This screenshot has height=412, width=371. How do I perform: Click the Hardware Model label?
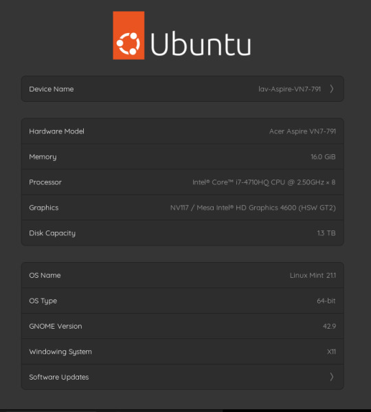tap(56, 131)
